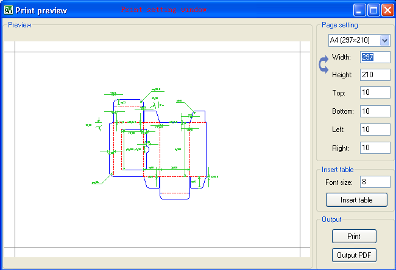Click the Font size input field

pyautogui.click(x=375, y=182)
